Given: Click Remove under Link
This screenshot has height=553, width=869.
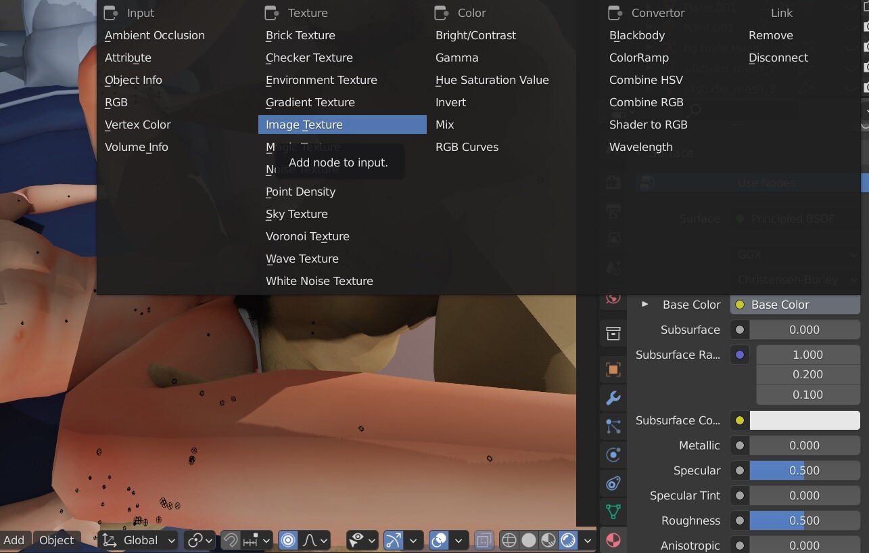Looking at the screenshot, I should pos(771,35).
